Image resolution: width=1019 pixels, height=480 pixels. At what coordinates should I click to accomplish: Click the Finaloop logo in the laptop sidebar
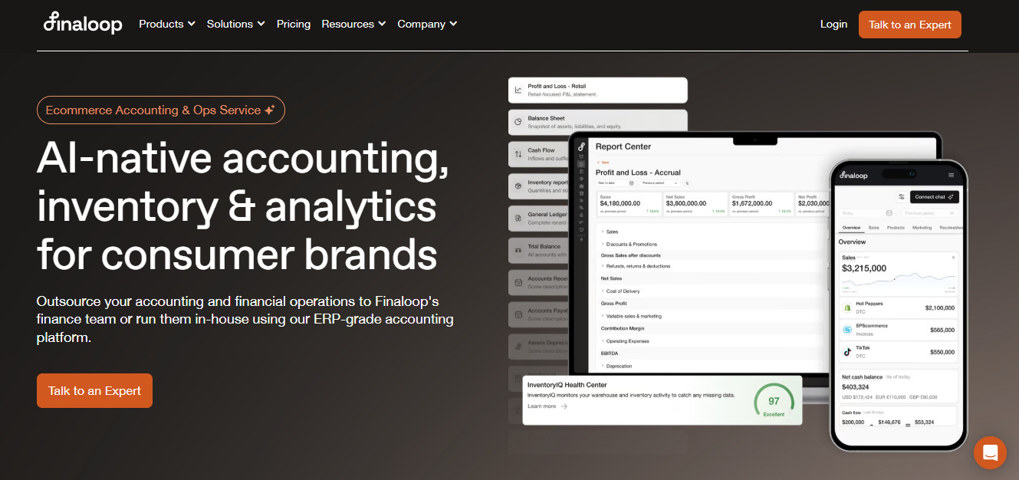(x=581, y=146)
